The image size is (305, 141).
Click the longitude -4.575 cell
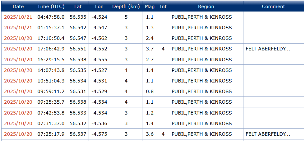(99, 134)
